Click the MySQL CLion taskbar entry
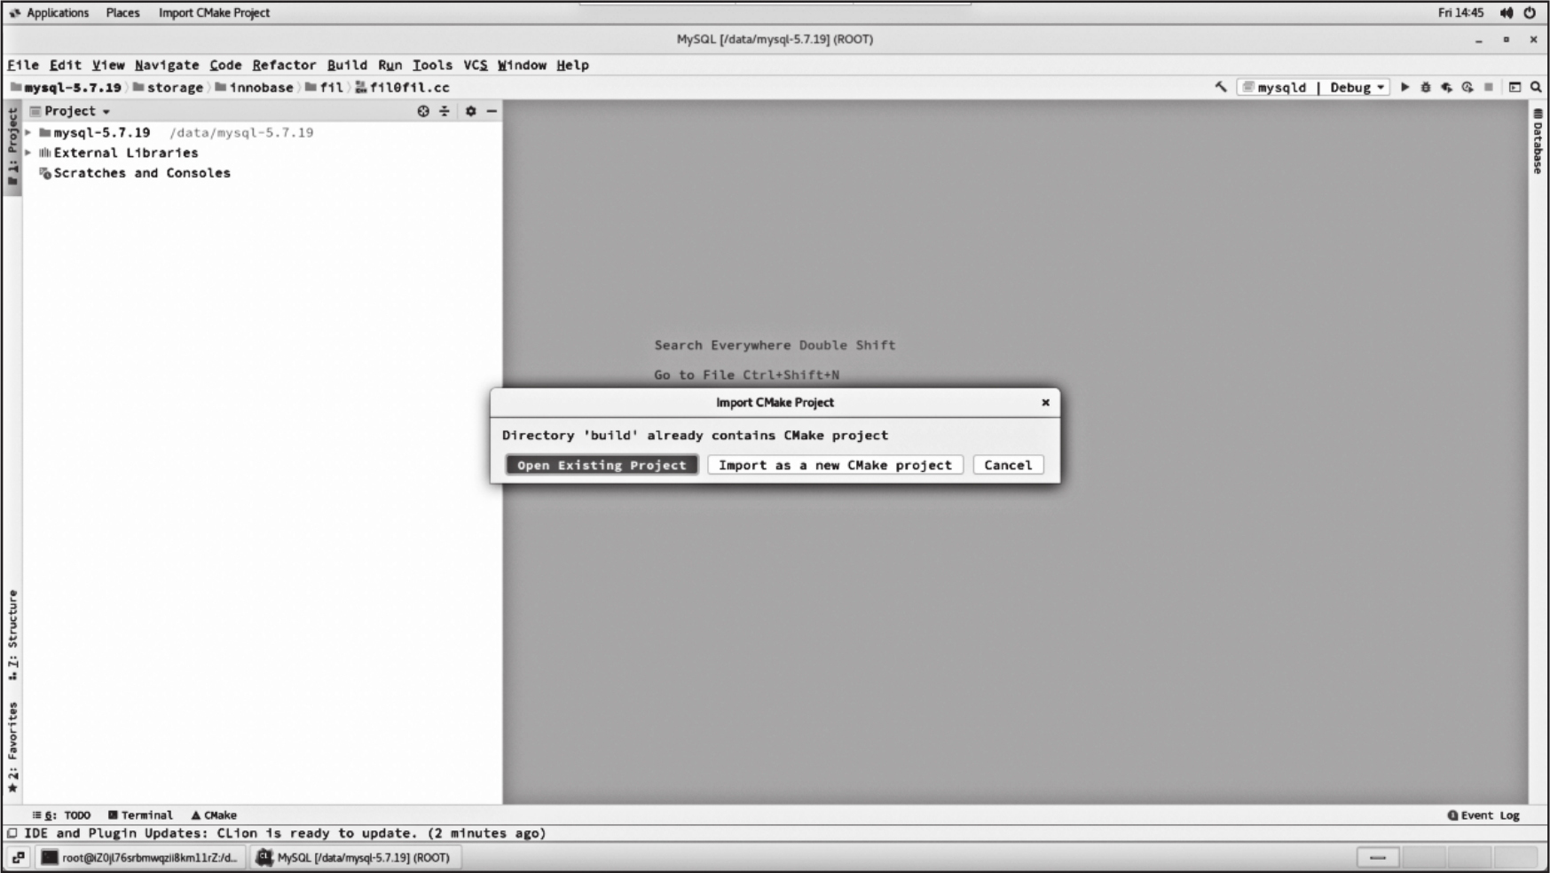 point(355,857)
